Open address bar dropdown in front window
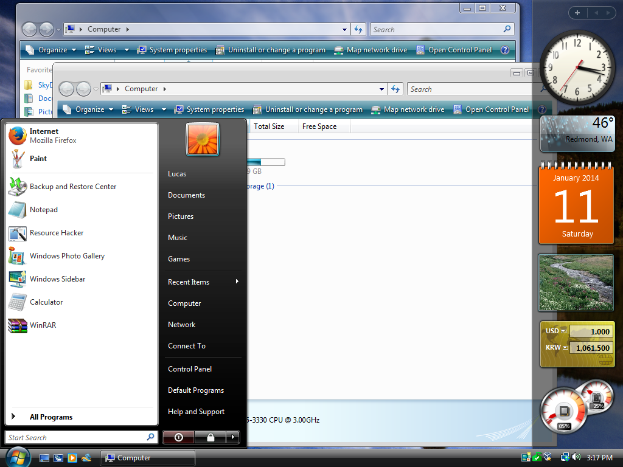This screenshot has height=467, width=623. click(x=381, y=89)
